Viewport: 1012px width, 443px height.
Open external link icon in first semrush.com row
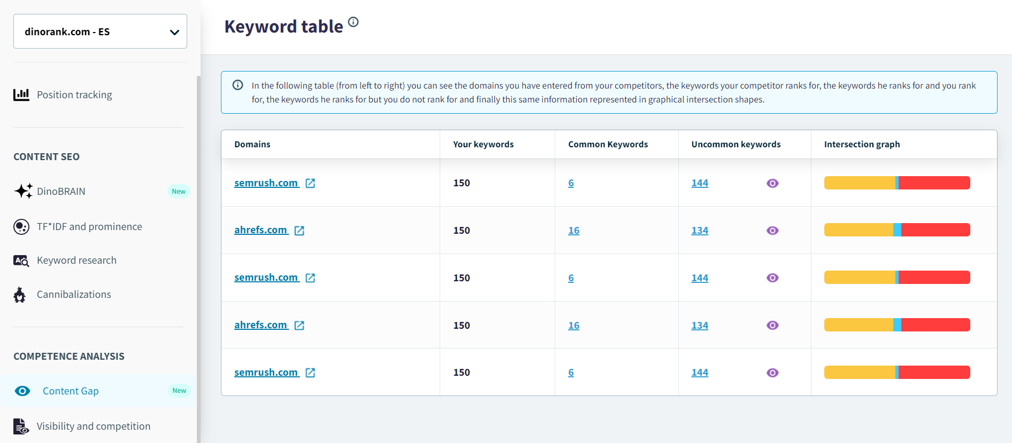click(310, 183)
